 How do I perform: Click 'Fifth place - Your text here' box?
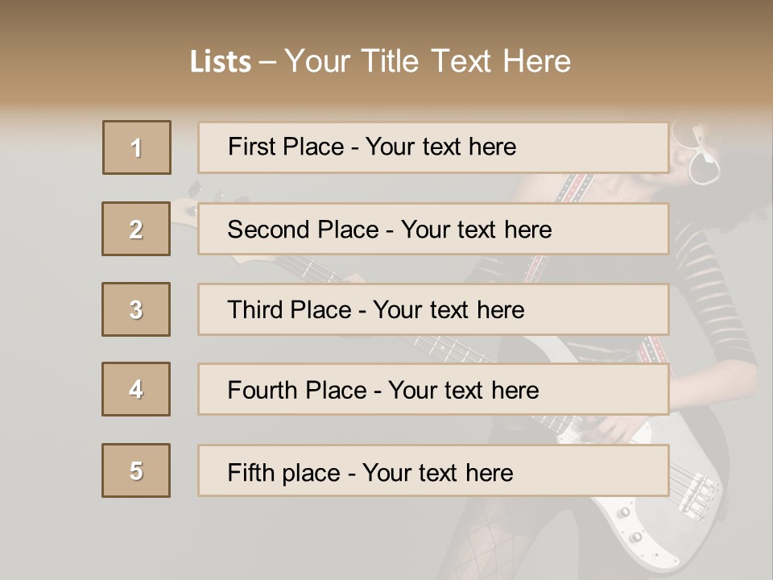tap(433, 470)
